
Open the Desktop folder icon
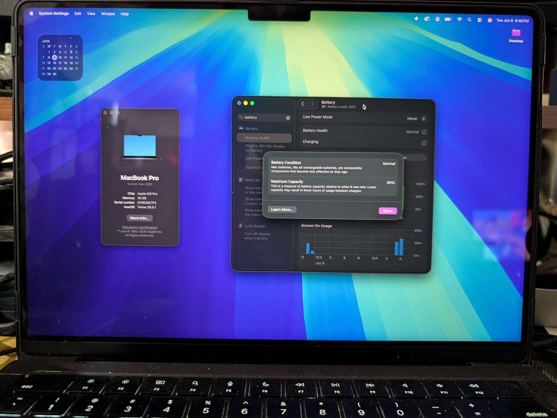(516, 33)
